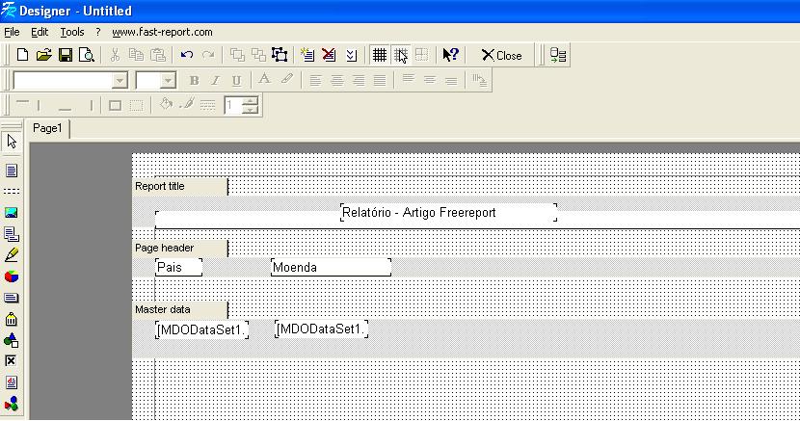800x421 pixels.
Task: Click the context Help pointer icon
Action: [x=450, y=55]
